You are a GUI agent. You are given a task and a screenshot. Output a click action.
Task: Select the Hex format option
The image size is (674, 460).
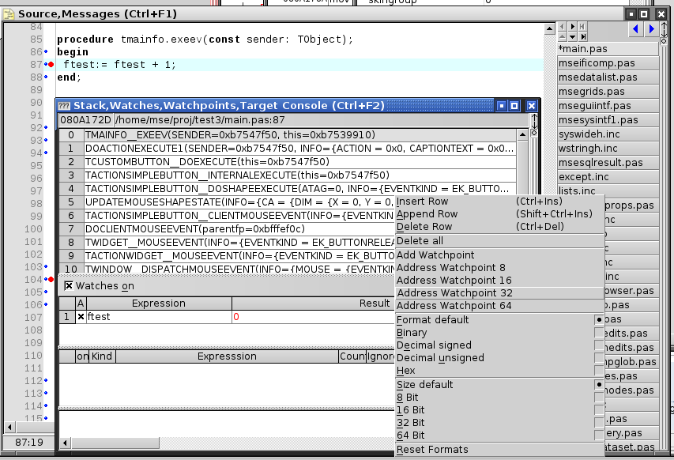(x=405, y=371)
